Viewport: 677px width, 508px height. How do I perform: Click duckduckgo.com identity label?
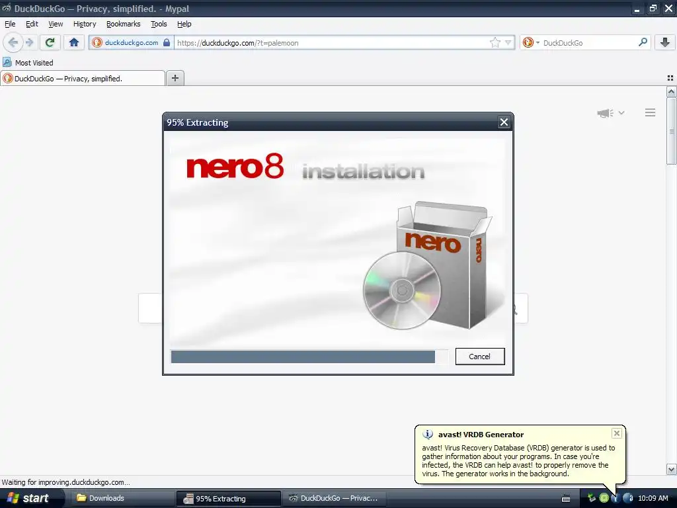(x=132, y=42)
